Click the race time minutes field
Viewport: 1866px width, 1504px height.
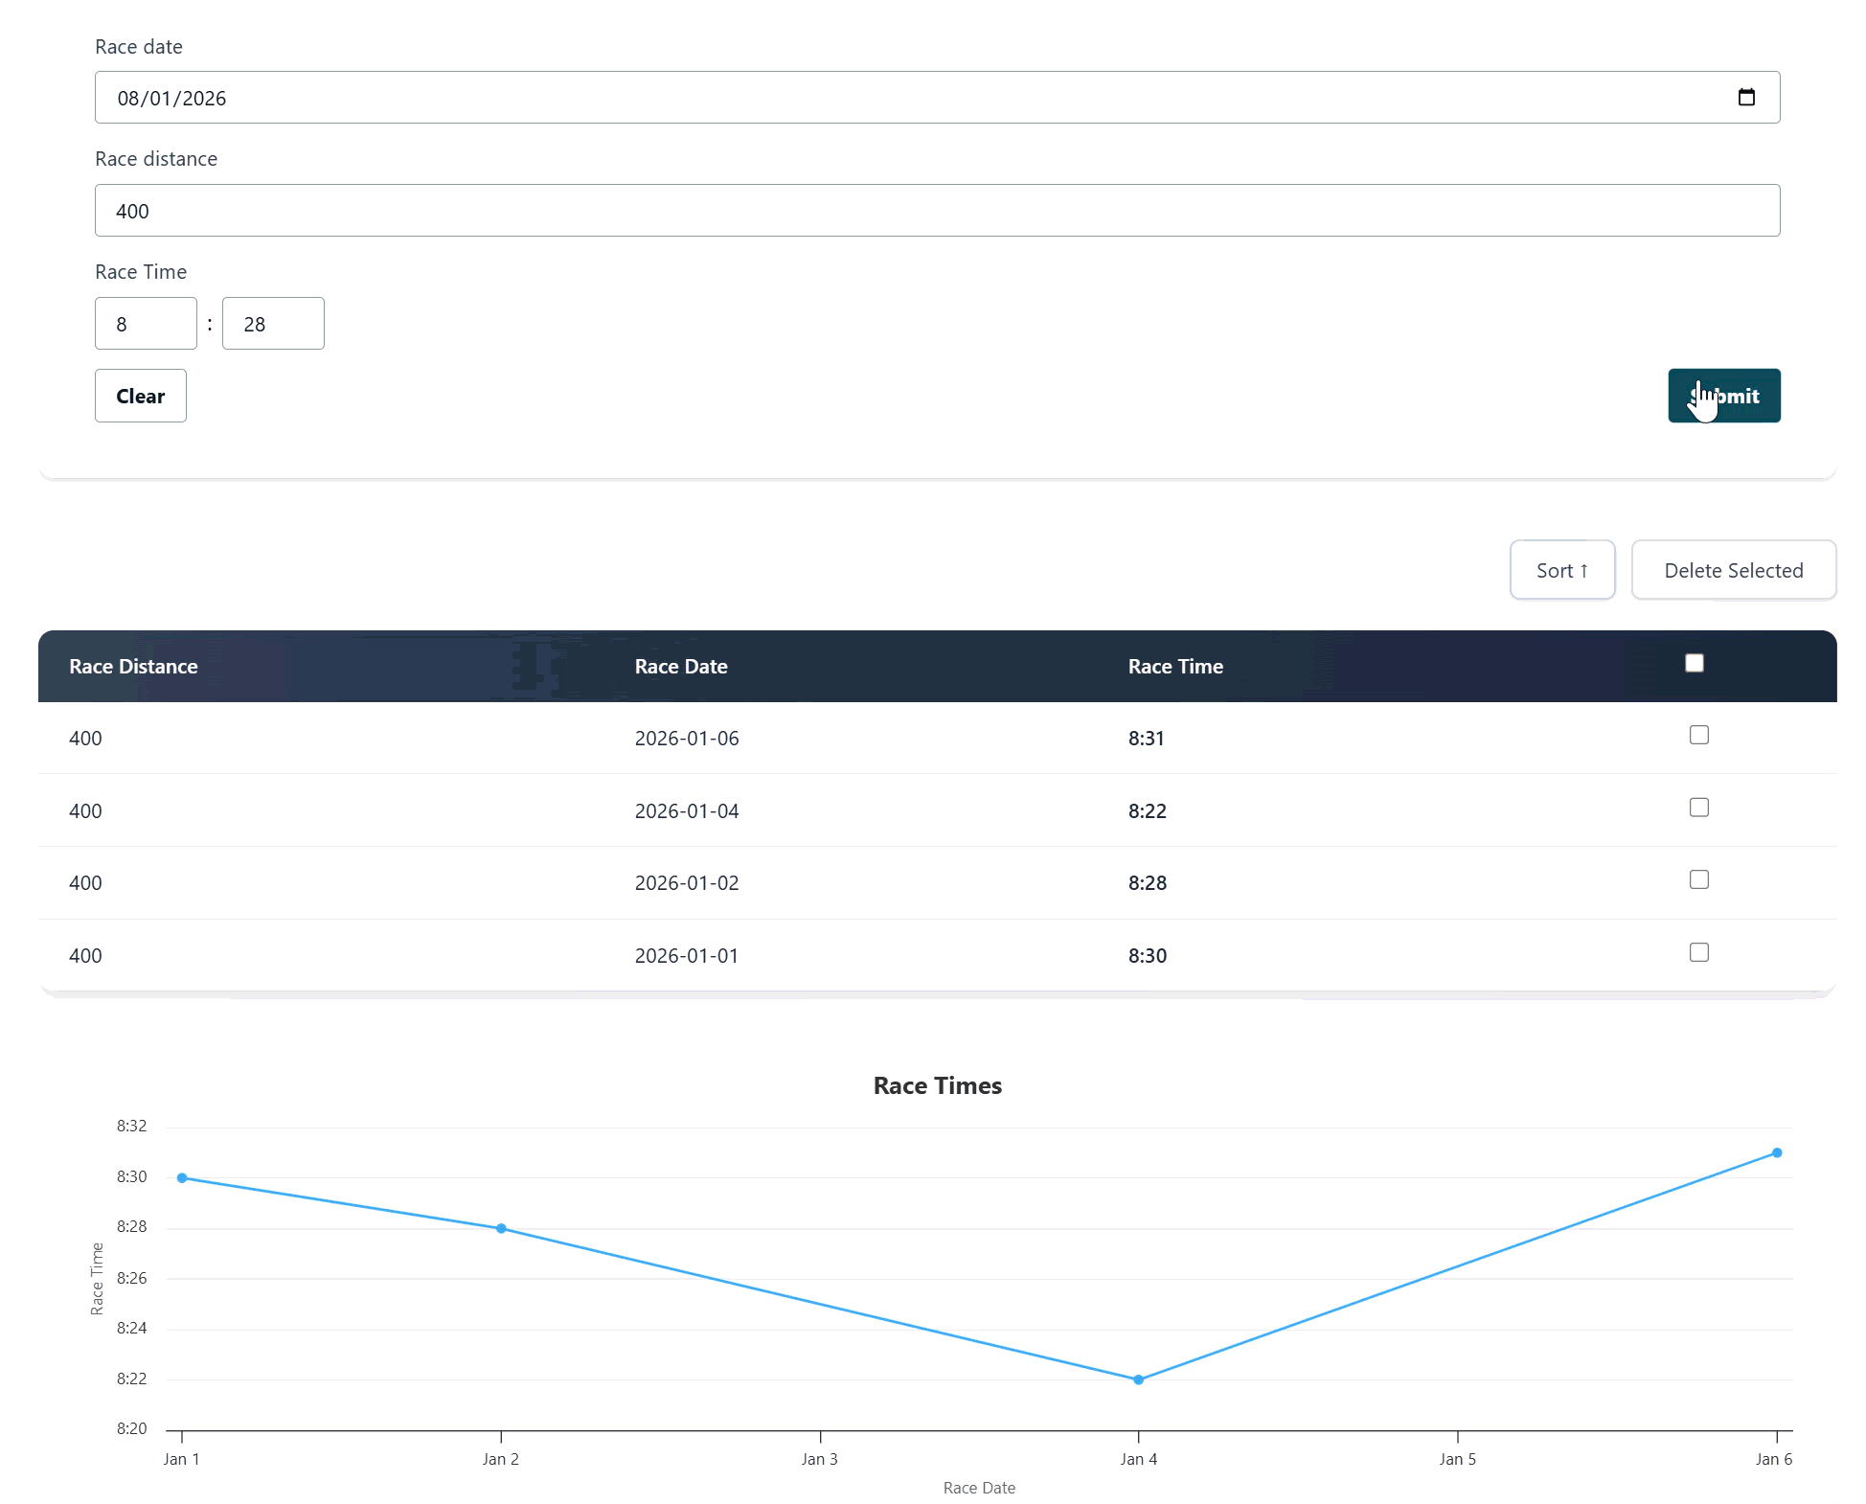tap(146, 324)
